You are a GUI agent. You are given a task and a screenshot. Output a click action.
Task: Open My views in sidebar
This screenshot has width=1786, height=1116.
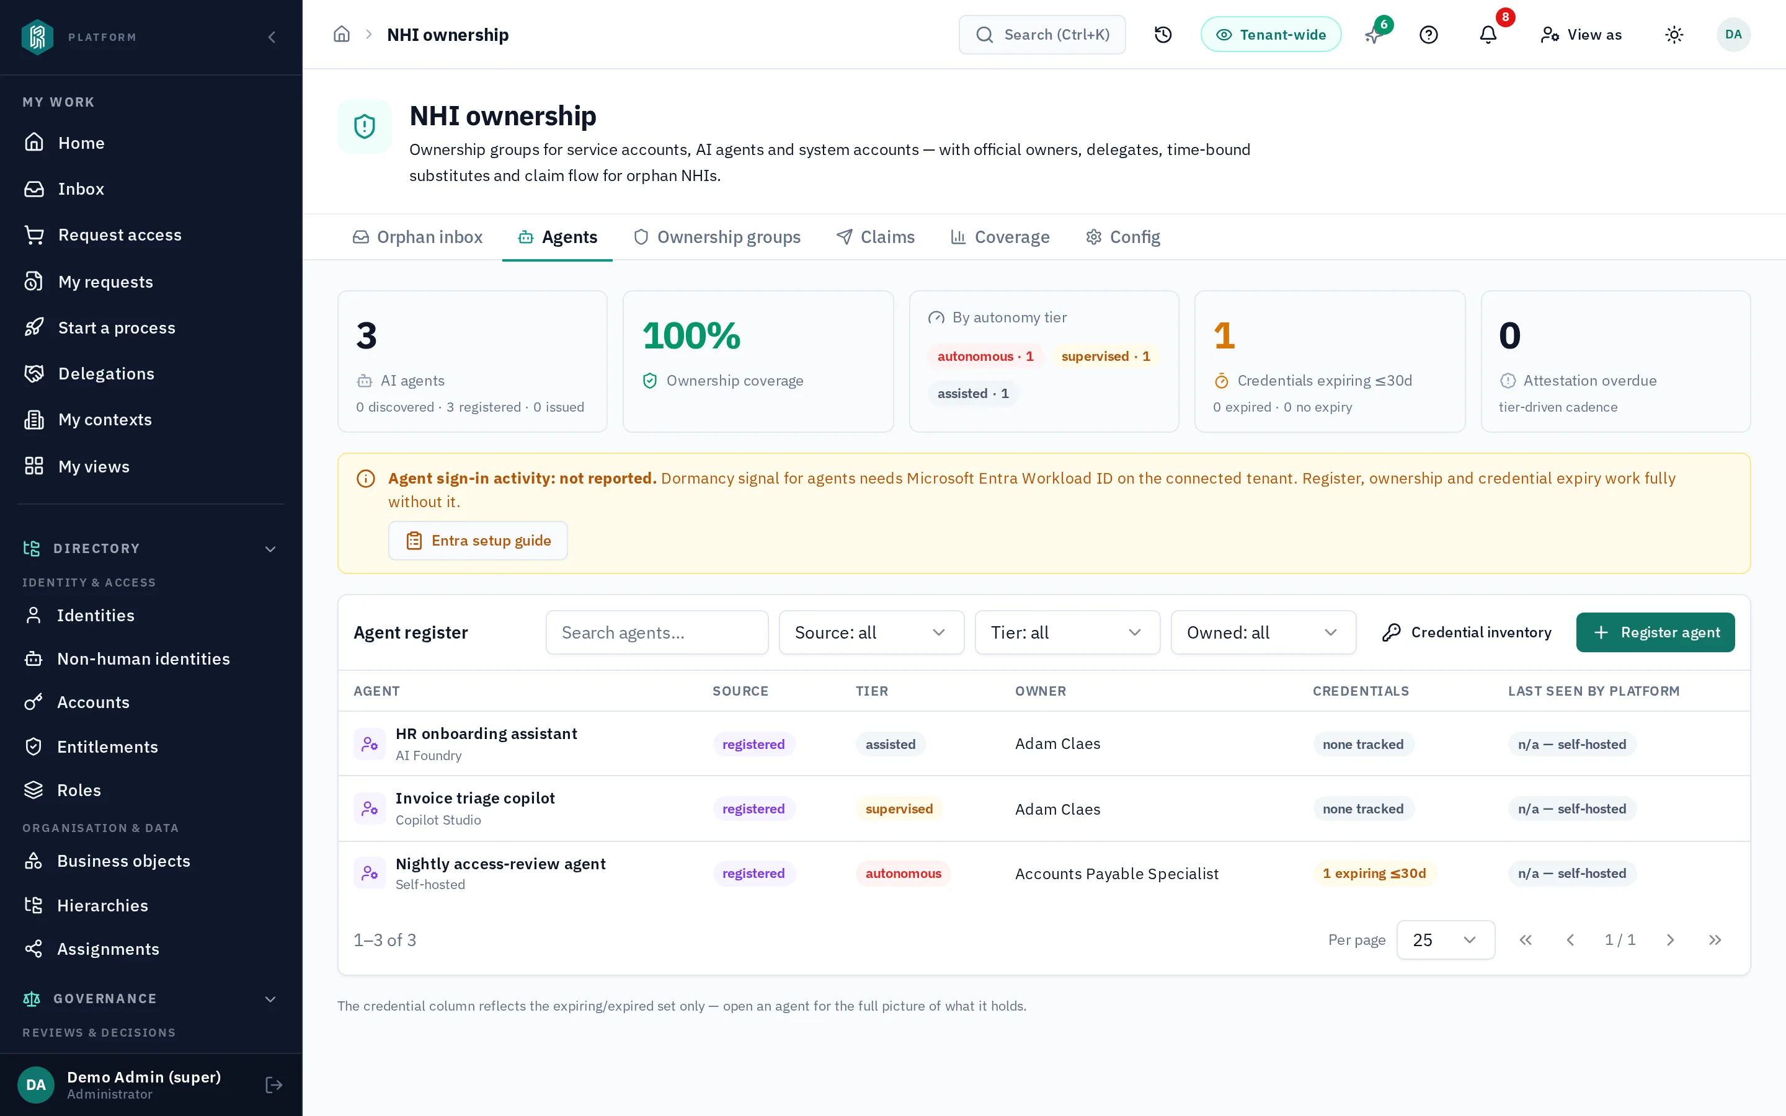(151, 466)
